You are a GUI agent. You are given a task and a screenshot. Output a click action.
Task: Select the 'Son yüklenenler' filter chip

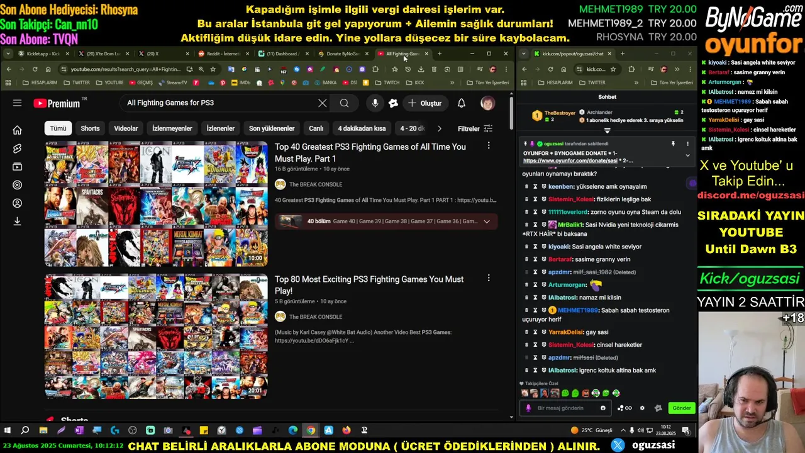click(272, 128)
